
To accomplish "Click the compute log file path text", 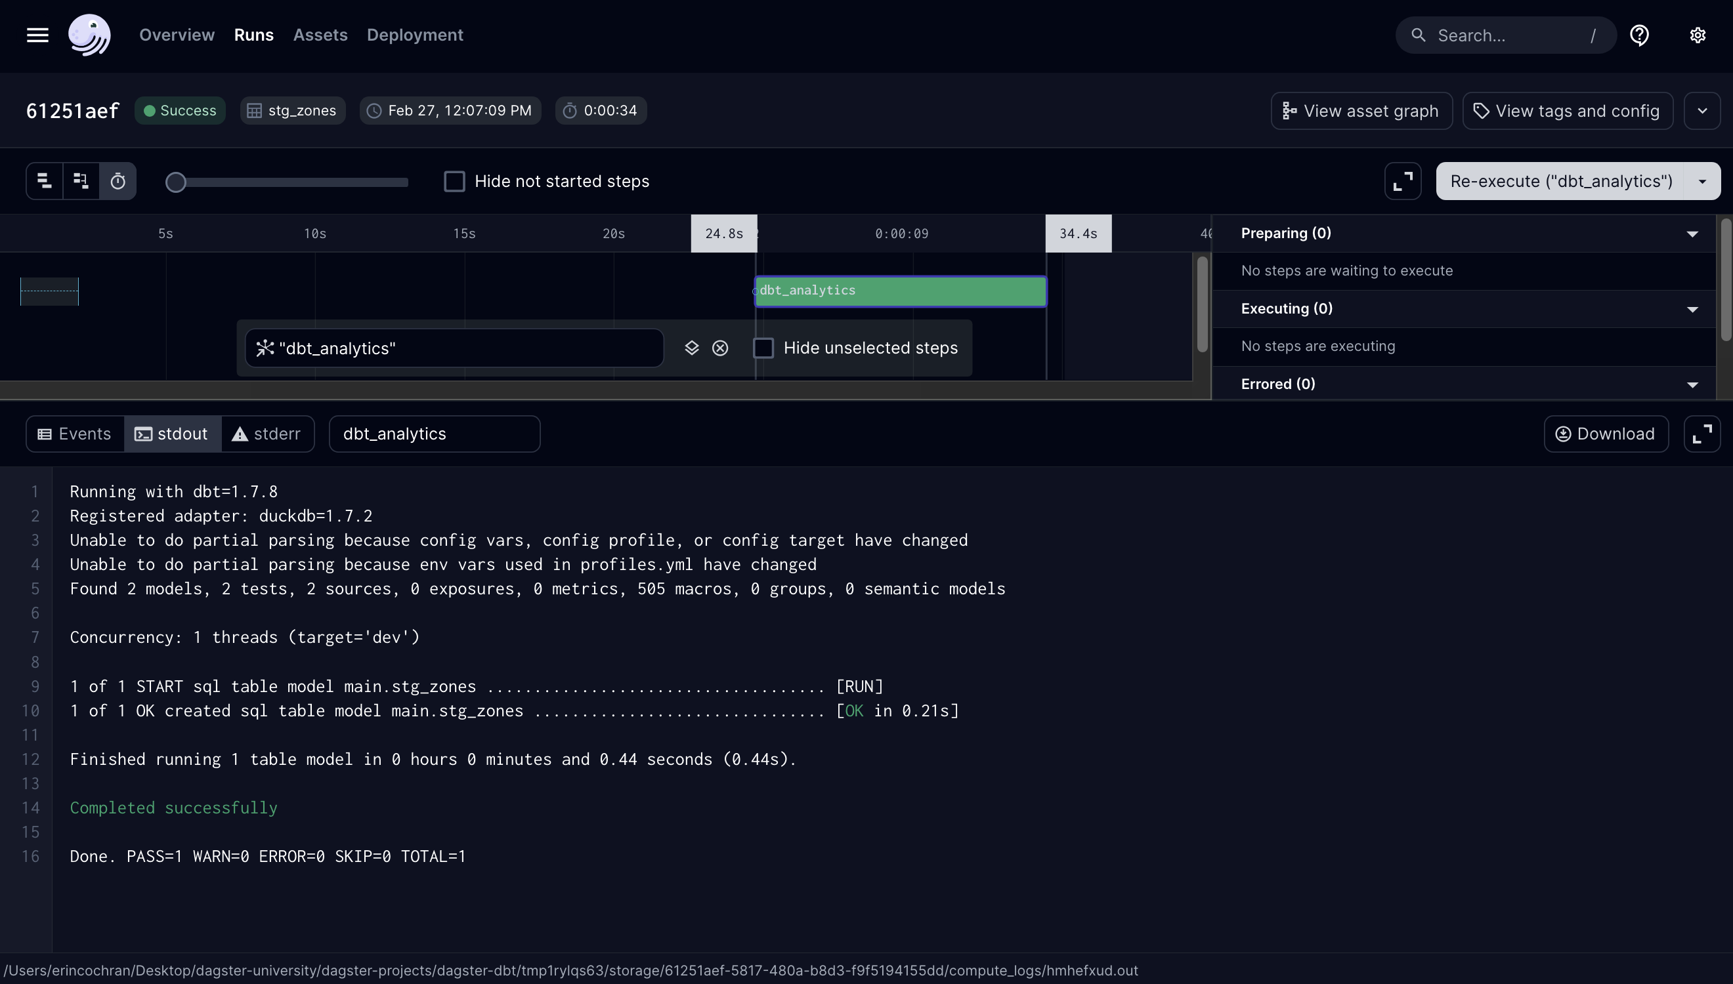I will pyautogui.click(x=570, y=970).
